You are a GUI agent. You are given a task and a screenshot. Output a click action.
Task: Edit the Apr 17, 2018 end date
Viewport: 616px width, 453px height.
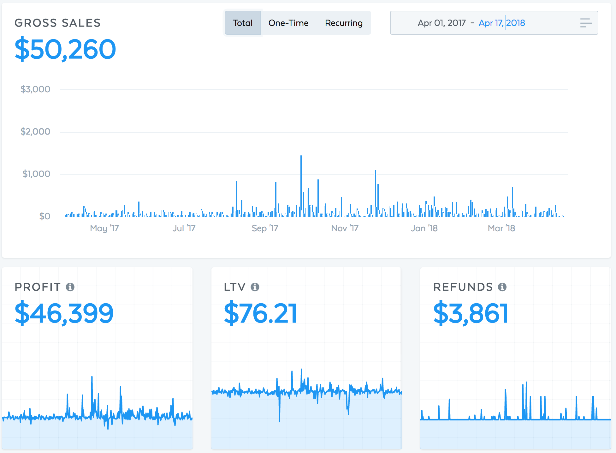click(x=502, y=23)
